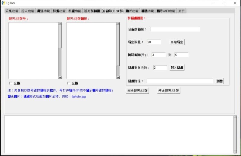Click the down arrow of the 聊天/吵群链接 list scrollbar
The height and width of the screenshot is (156, 241).
click(x=118, y=77)
